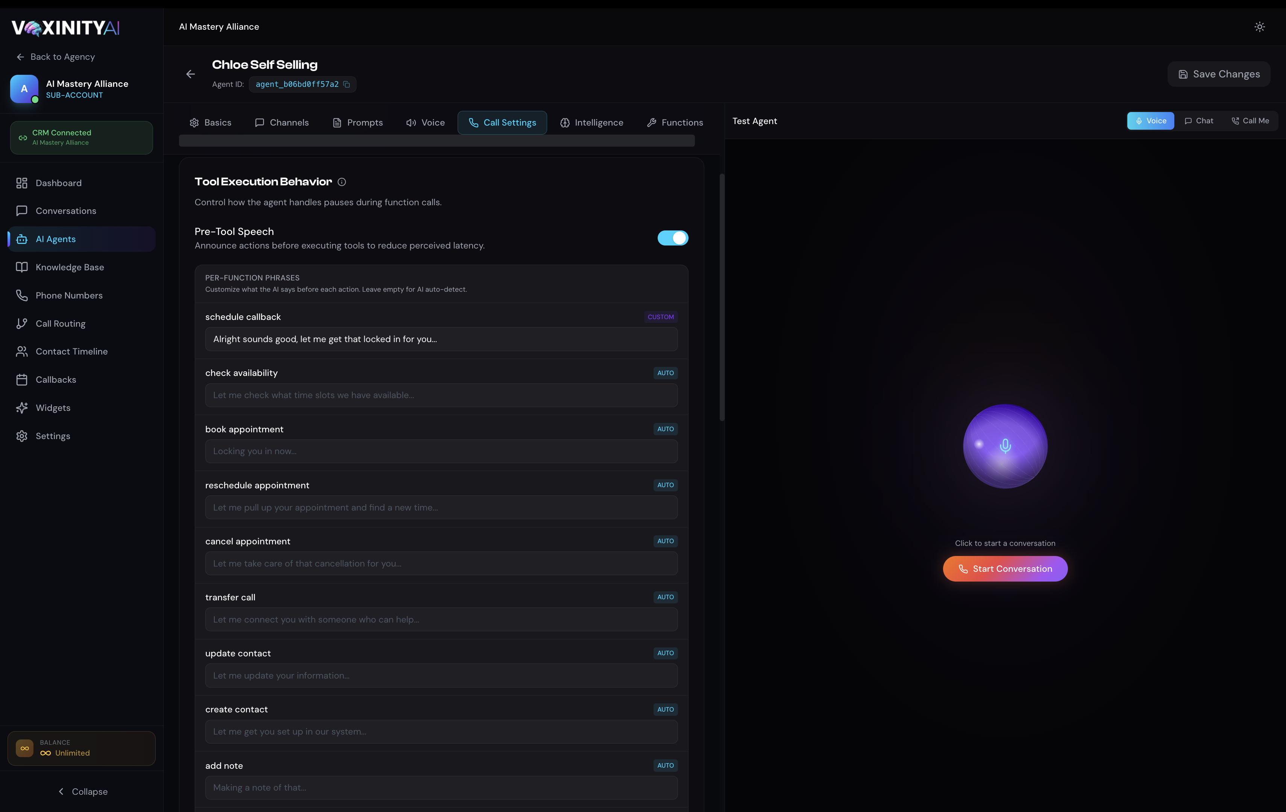Click the CRM Connected link icon

click(x=23, y=138)
